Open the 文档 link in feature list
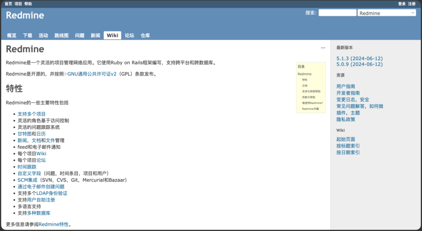 click(36, 140)
